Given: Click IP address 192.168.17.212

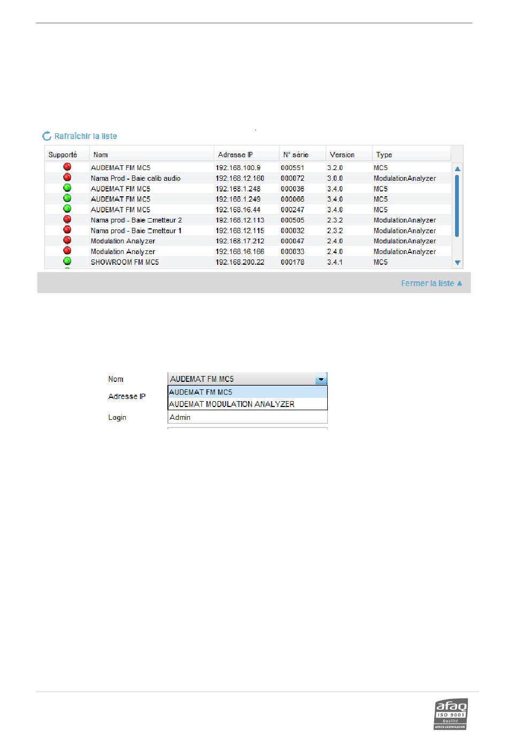Looking at the screenshot, I should pos(240,241).
